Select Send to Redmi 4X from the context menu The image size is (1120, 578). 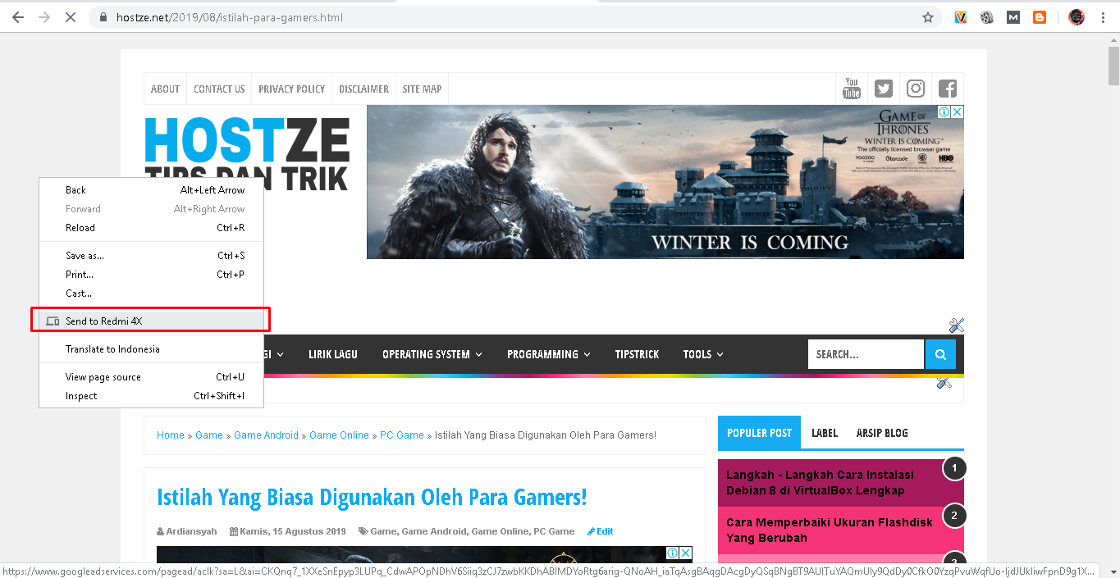pyautogui.click(x=112, y=320)
